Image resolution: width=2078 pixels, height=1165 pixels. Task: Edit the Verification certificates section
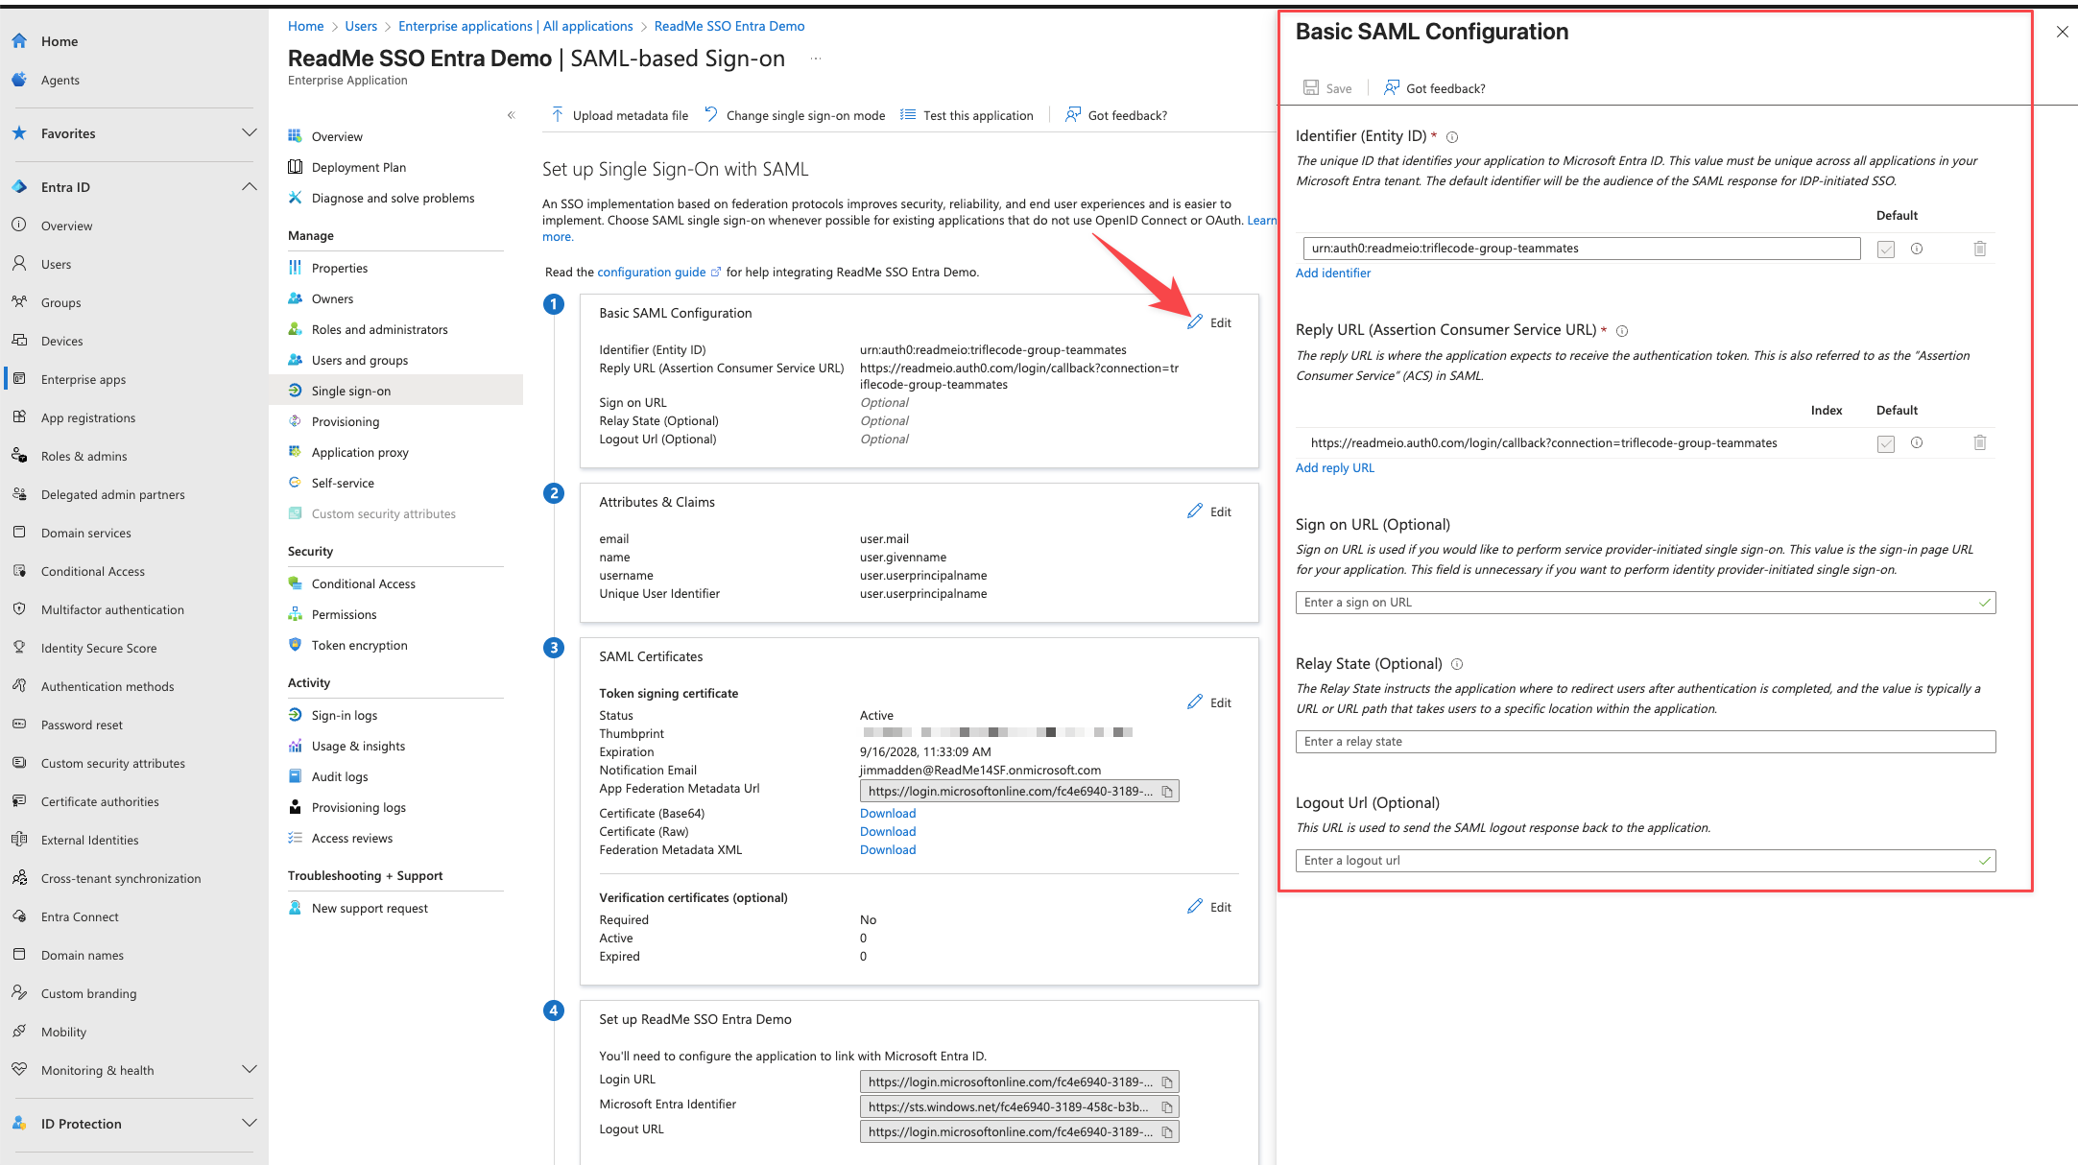point(1209,907)
